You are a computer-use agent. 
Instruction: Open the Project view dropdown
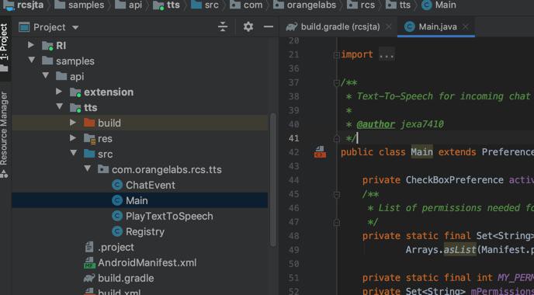tap(75, 27)
